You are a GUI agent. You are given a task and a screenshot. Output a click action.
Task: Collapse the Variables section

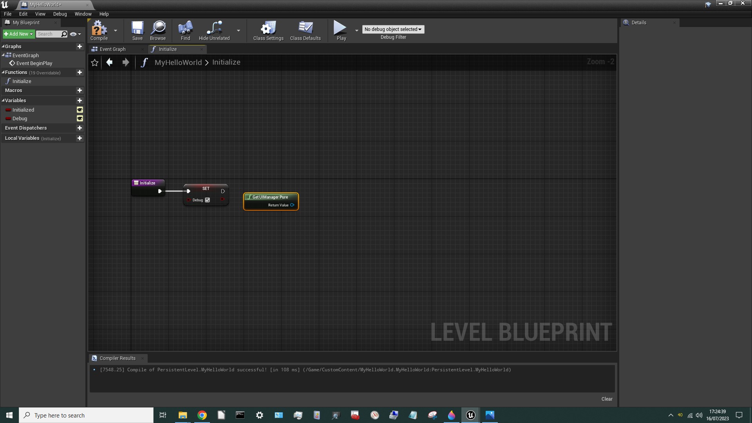point(3,100)
